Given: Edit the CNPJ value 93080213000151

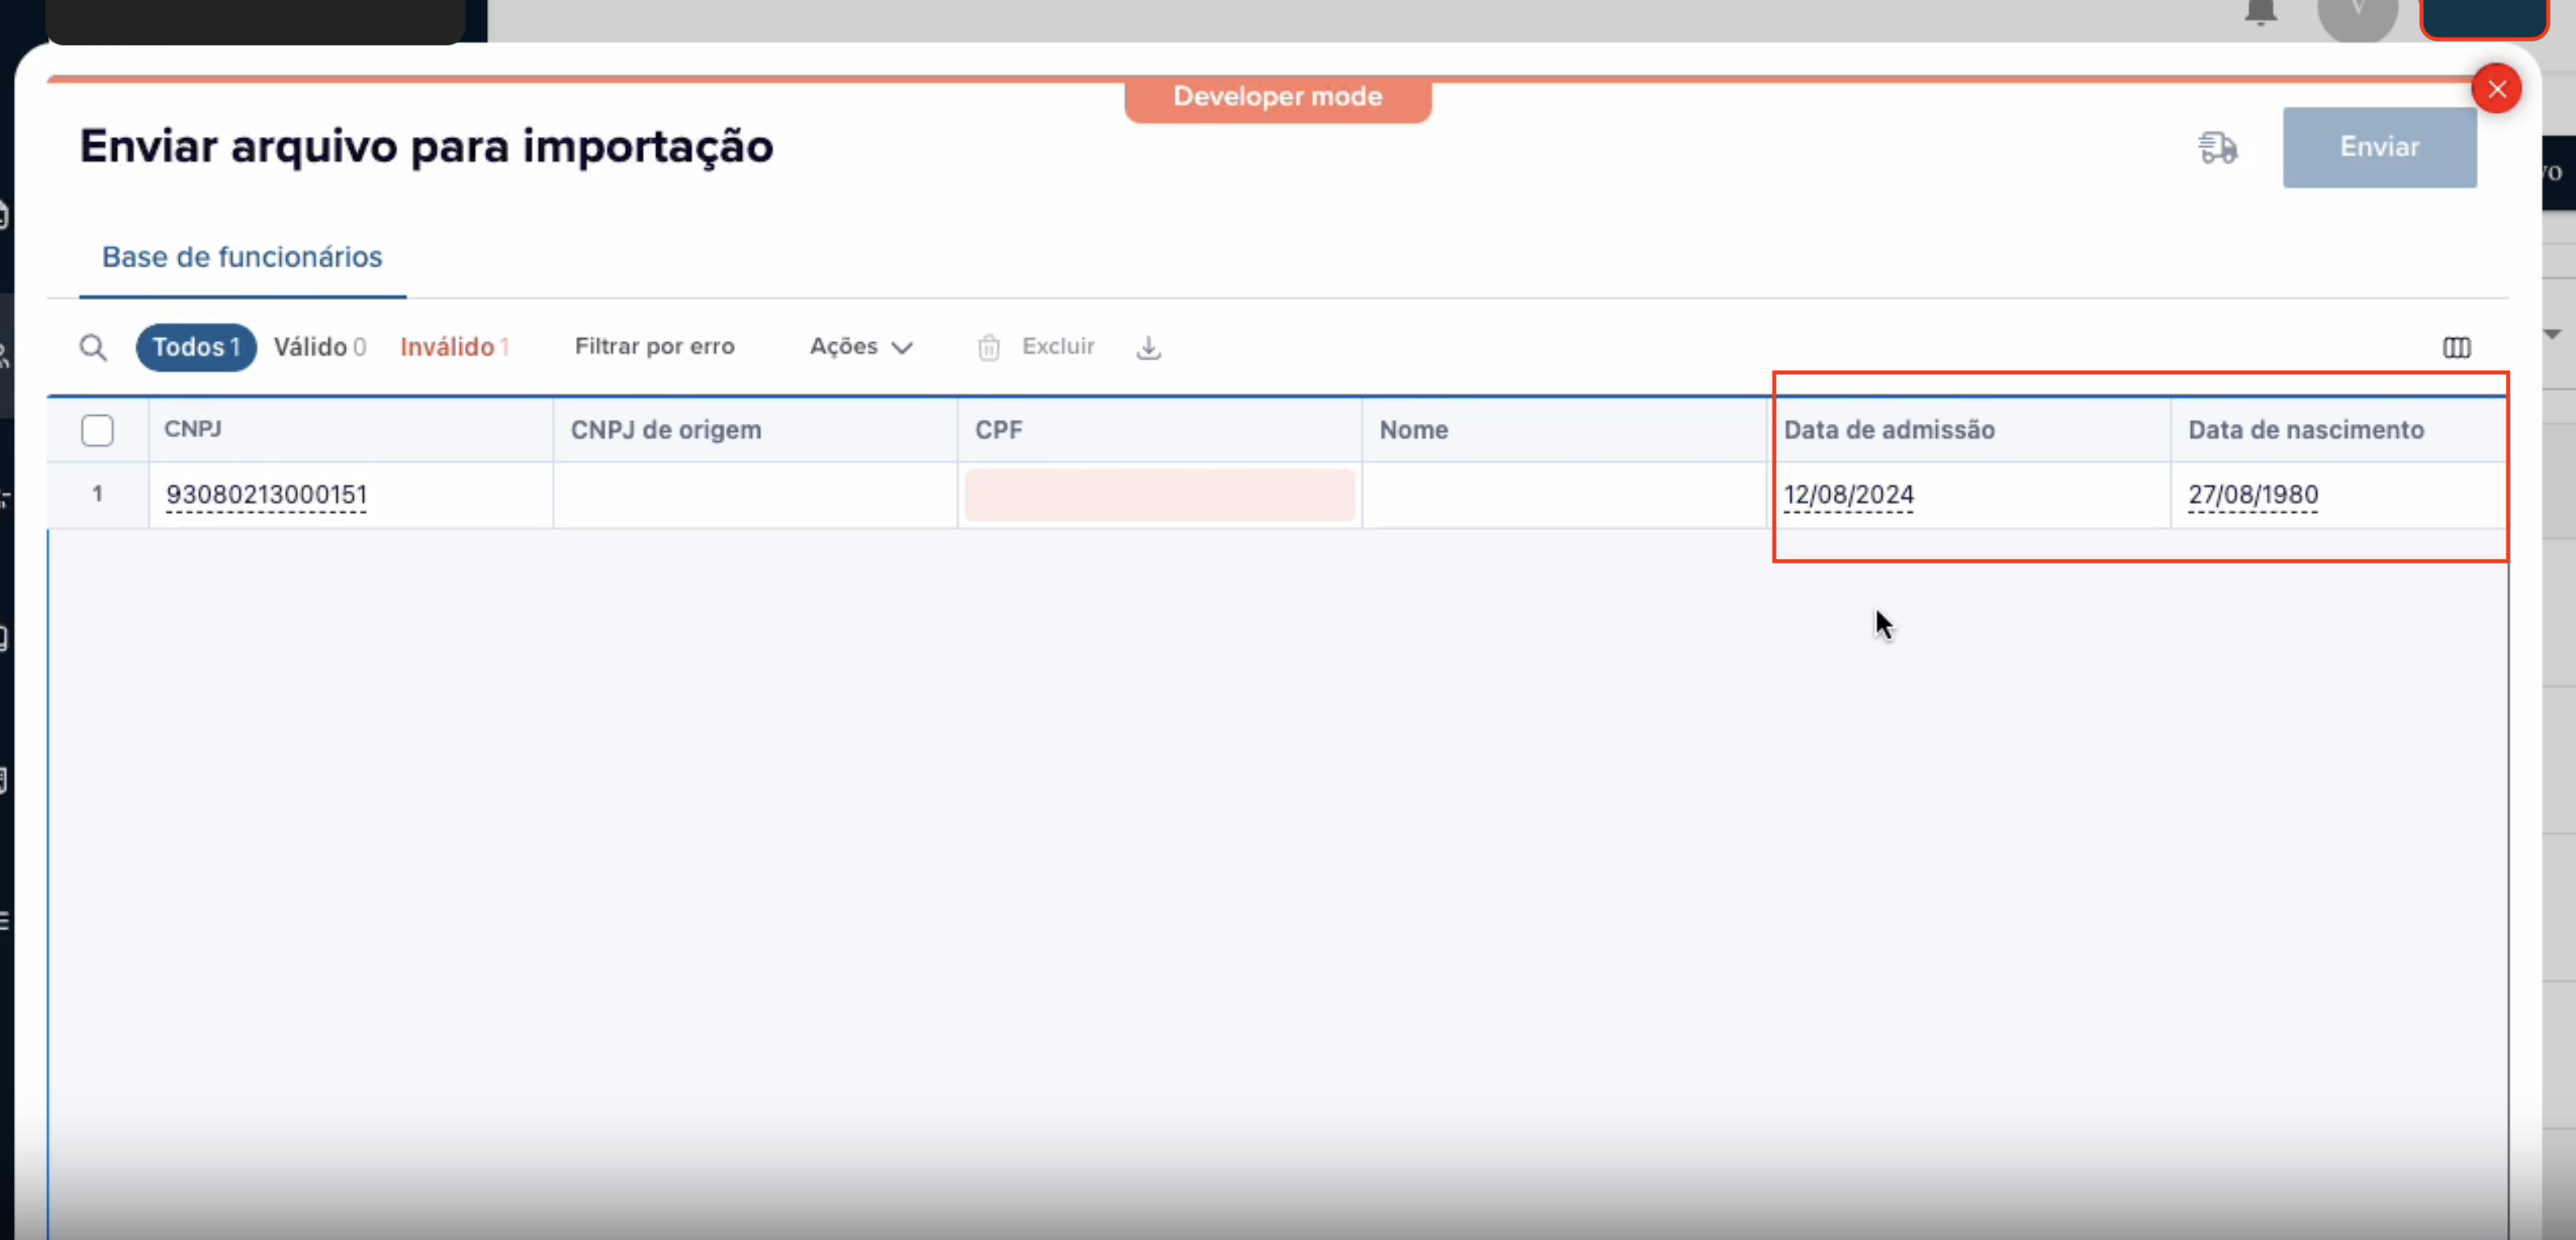Looking at the screenshot, I should click(x=266, y=496).
